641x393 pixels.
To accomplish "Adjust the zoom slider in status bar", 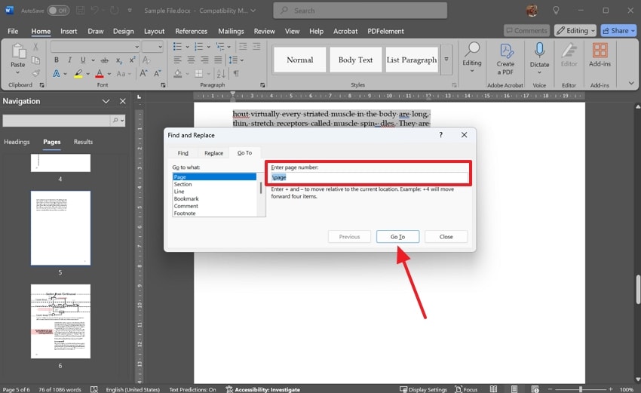I will (581, 389).
